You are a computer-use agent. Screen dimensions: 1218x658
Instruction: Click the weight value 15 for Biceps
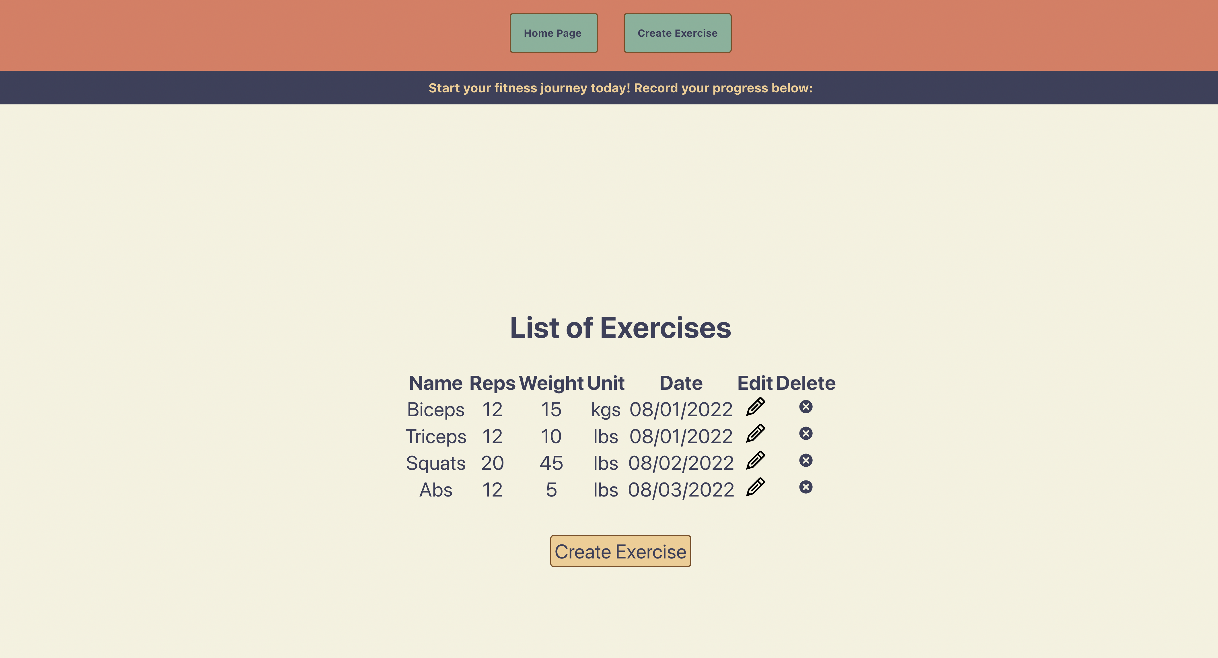(x=551, y=410)
